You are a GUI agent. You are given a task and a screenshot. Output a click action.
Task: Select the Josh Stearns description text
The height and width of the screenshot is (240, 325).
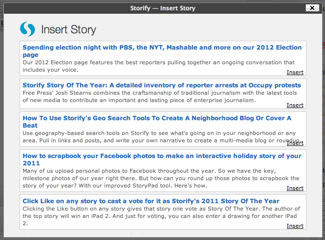[x=160, y=97]
